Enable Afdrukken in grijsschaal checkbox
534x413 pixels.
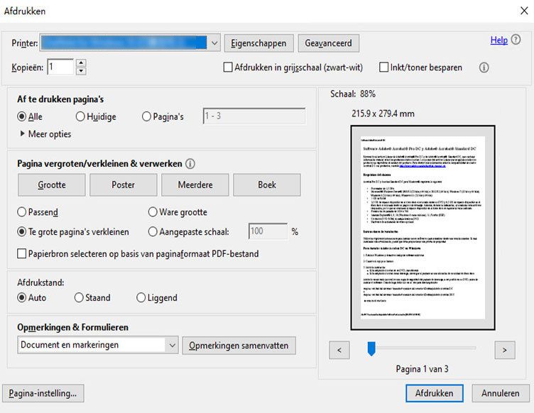tap(228, 67)
